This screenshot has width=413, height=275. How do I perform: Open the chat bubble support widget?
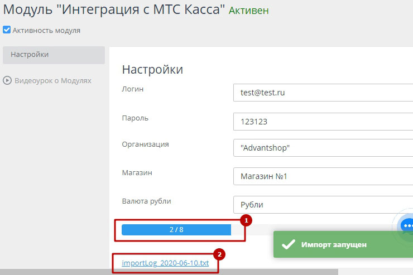[407, 225]
